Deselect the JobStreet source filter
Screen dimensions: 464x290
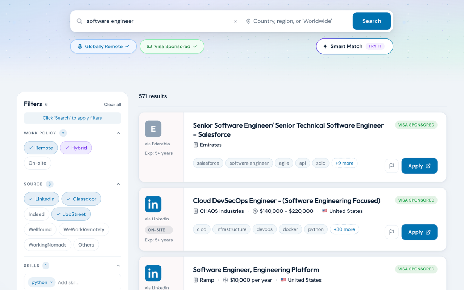(71, 214)
